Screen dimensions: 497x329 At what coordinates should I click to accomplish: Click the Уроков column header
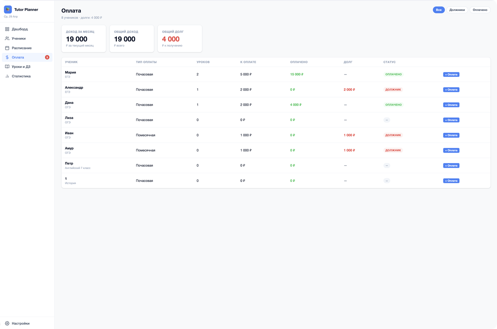203,62
